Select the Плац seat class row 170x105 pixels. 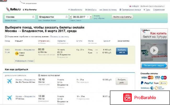pyautogui.click(x=100, y=50)
